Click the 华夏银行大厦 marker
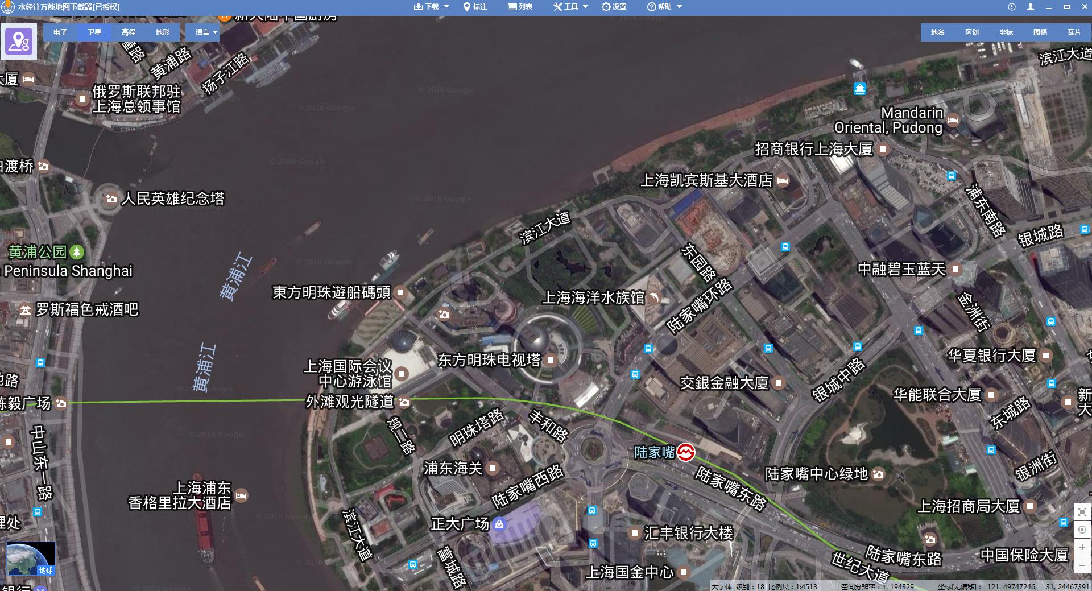Image resolution: width=1092 pixels, height=591 pixels. [1046, 356]
